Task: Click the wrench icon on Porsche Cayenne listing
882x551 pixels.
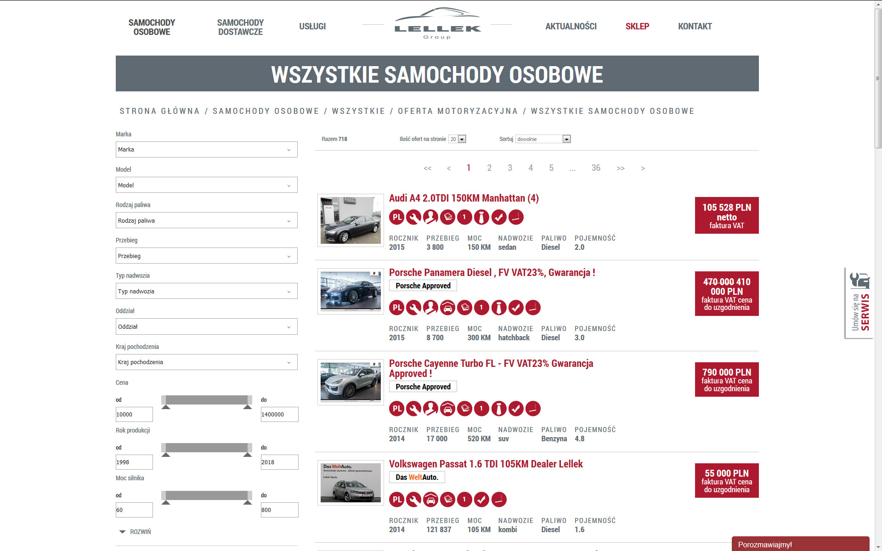Action: pos(413,409)
